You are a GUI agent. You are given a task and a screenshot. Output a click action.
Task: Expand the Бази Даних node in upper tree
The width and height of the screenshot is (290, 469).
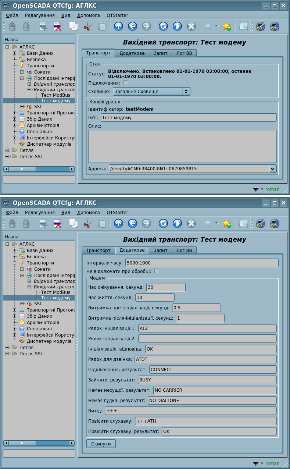pyautogui.click(x=15, y=53)
